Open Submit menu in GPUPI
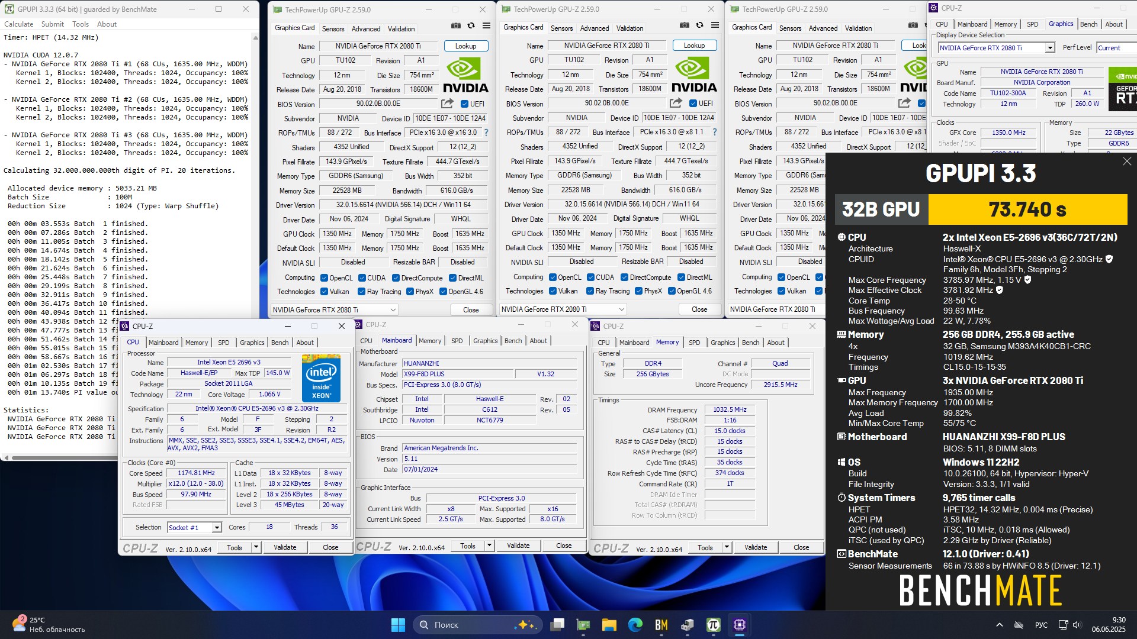The width and height of the screenshot is (1137, 639). tap(53, 24)
